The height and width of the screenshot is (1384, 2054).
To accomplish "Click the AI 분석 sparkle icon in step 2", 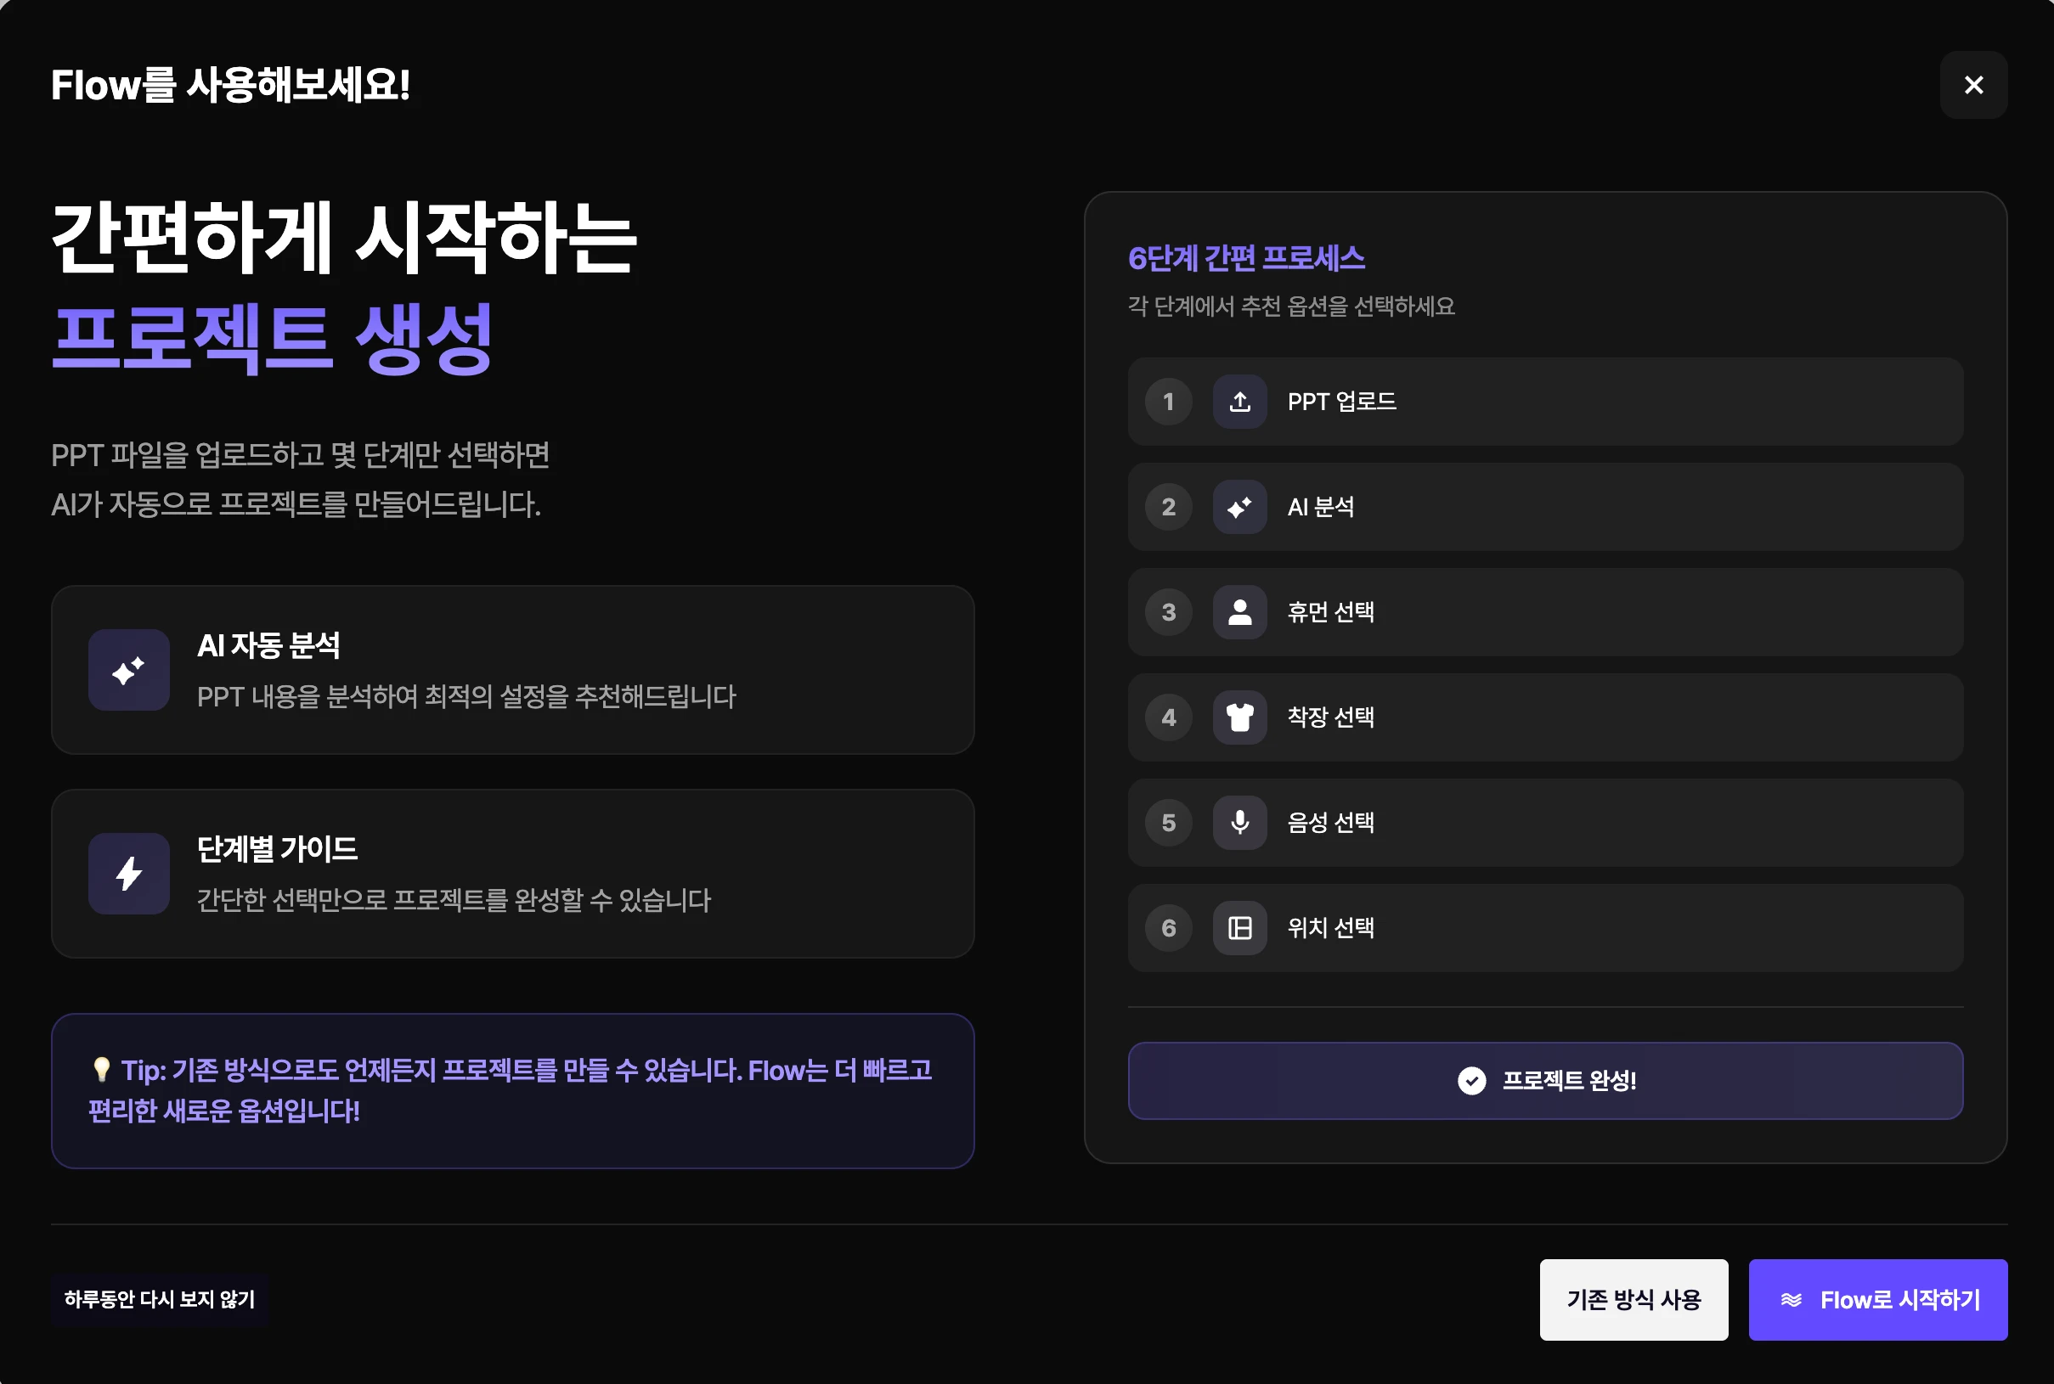I will [1240, 507].
